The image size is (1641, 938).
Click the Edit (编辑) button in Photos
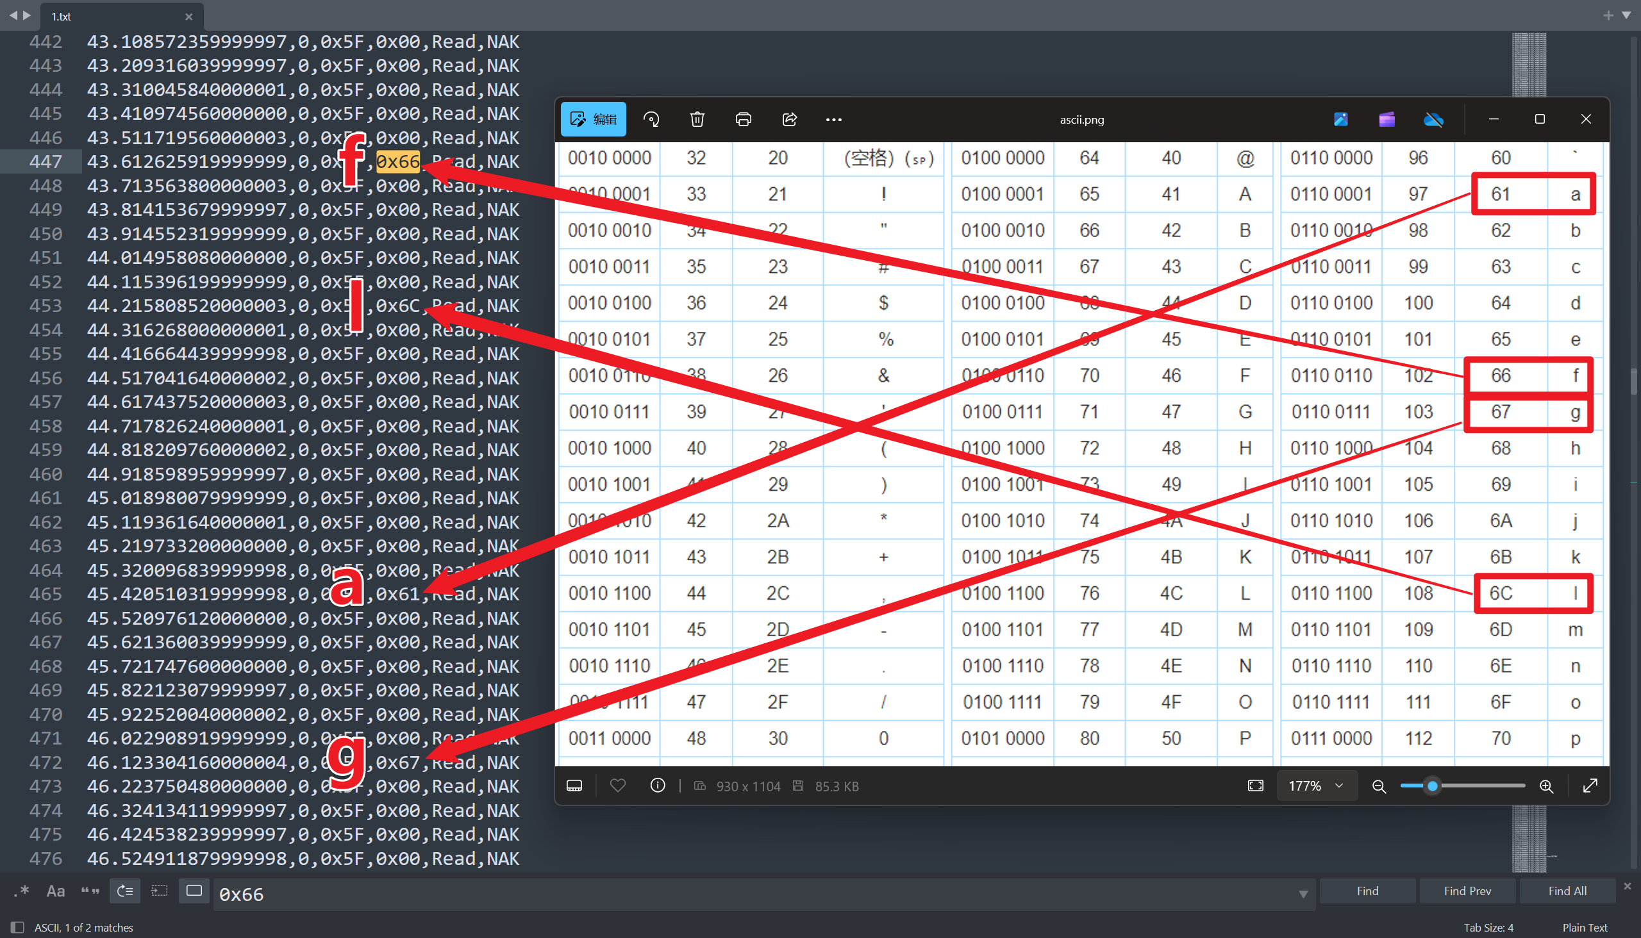click(593, 119)
